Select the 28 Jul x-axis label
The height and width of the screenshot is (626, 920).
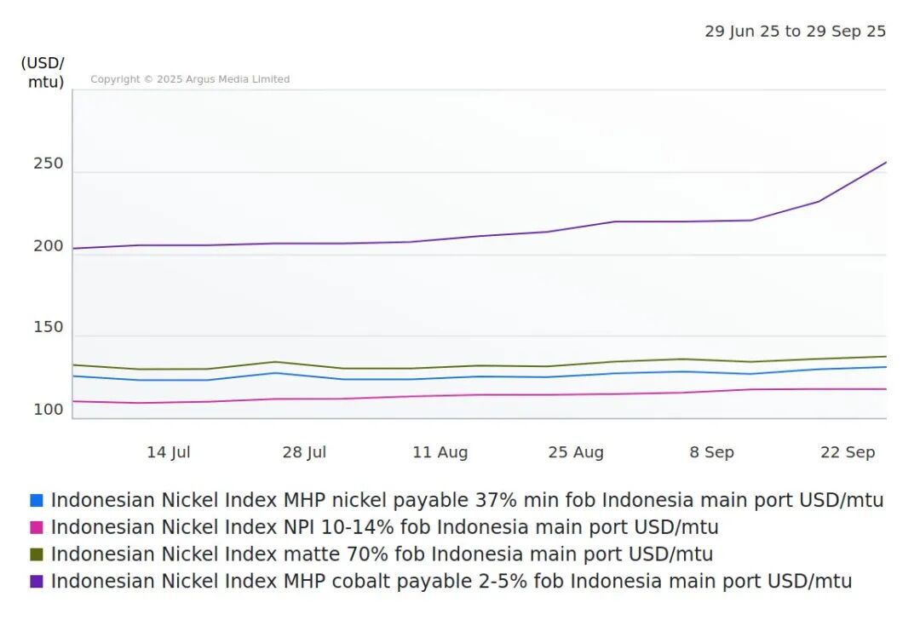[x=304, y=452]
